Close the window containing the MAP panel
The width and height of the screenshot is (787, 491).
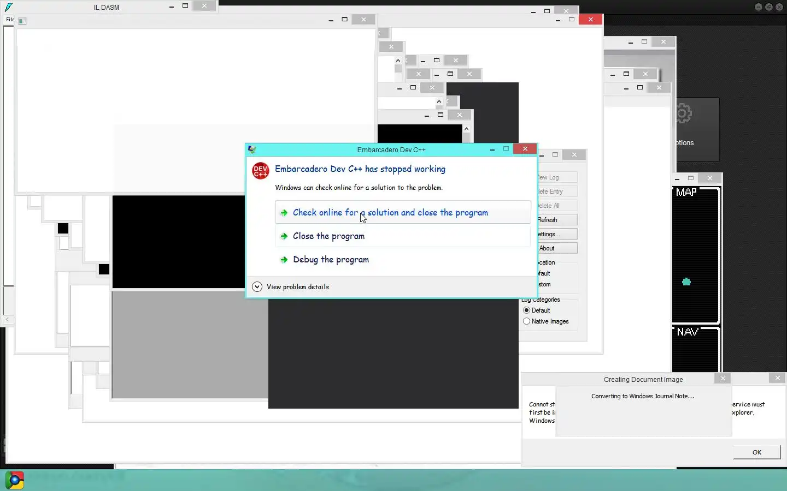(x=709, y=178)
